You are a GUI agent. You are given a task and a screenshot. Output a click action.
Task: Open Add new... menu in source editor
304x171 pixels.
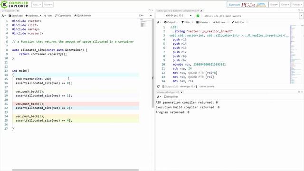click(x=33, y=16)
